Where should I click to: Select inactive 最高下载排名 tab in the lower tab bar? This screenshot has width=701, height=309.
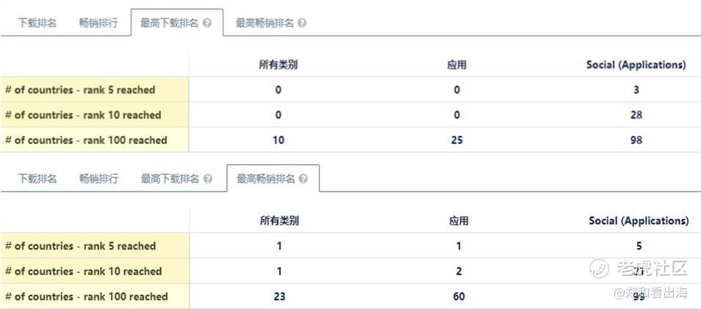pyautogui.click(x=170, y=178)
